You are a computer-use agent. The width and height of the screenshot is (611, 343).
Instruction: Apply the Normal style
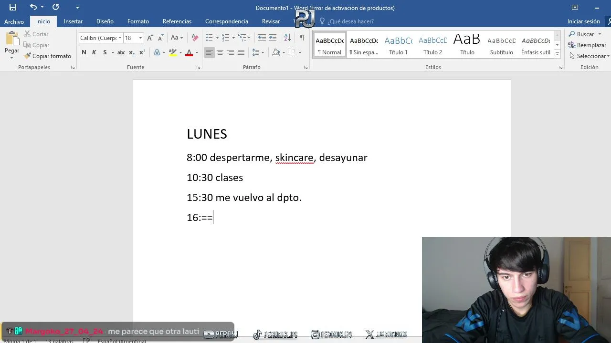tap(330, 45)
